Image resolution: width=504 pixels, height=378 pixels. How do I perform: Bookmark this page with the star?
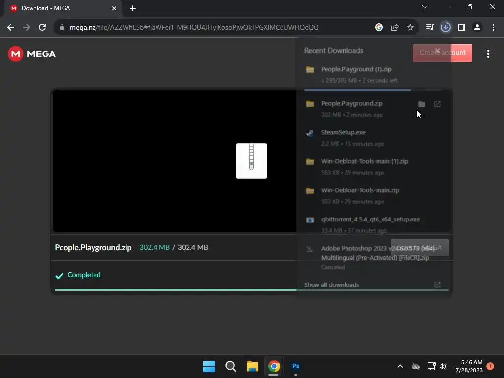[x=410, y=28]
